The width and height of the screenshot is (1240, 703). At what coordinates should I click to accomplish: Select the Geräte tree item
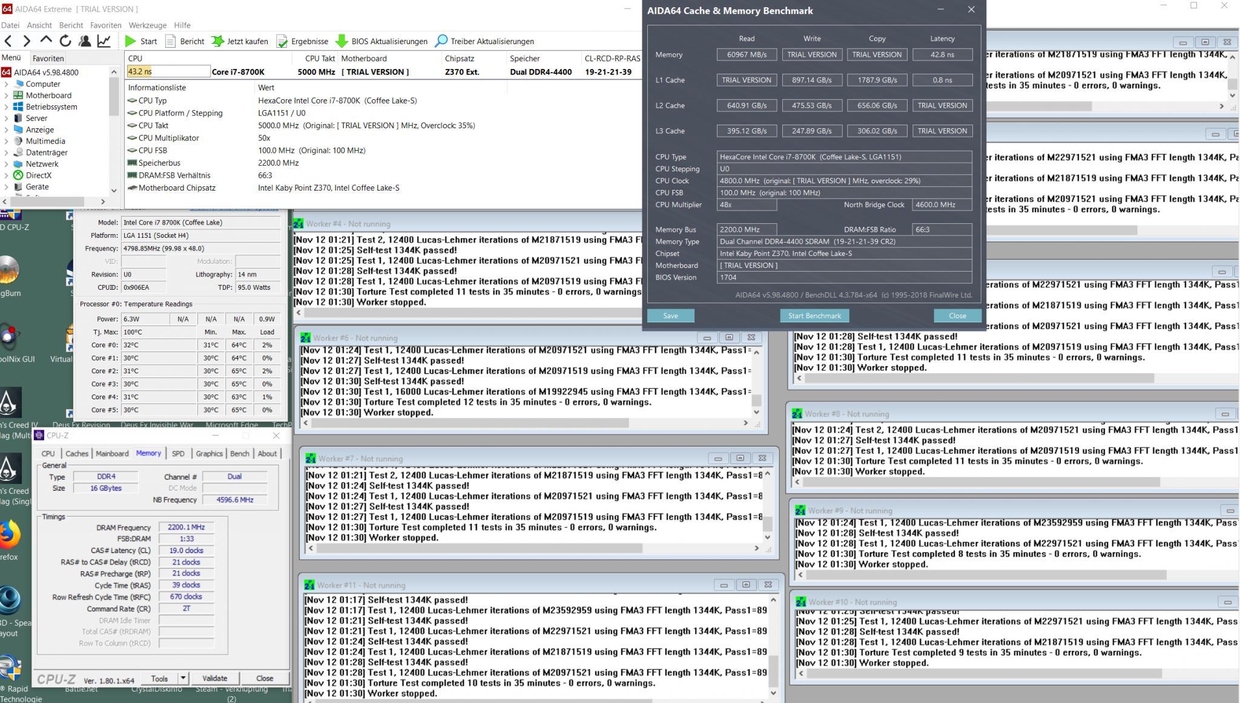point(37,187)
